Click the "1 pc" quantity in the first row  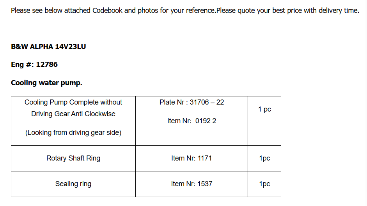pos(264,109)
